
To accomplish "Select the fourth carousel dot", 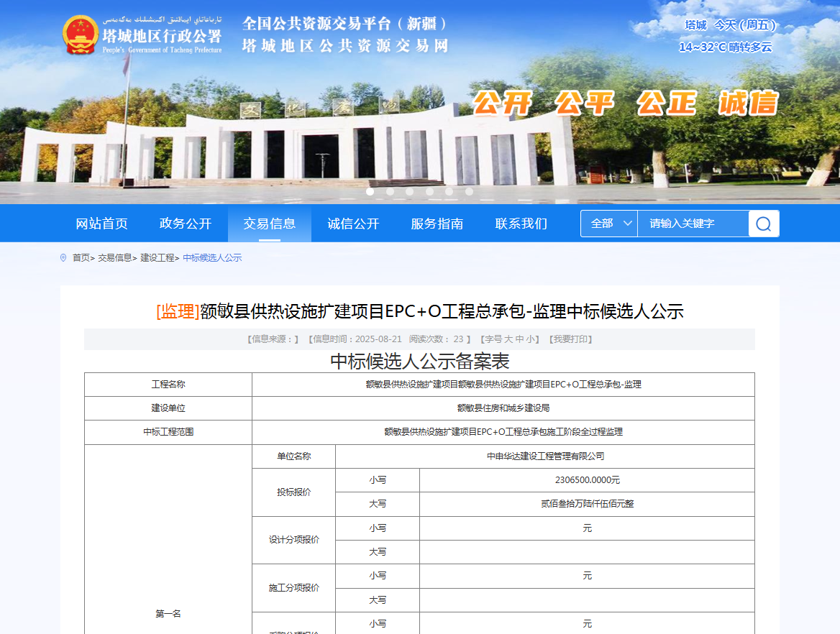I will (x=429, y=191).
